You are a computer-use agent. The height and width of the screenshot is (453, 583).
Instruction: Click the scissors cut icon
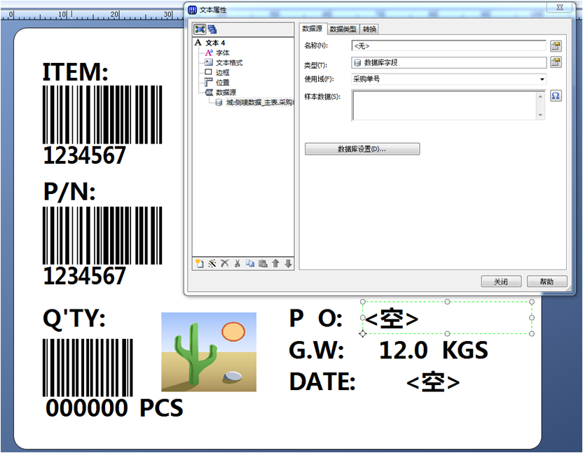click(x=238, y=263)
